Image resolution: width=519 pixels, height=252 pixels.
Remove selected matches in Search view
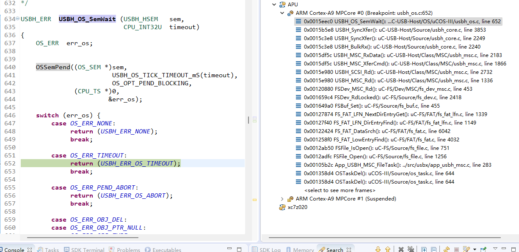401,249
